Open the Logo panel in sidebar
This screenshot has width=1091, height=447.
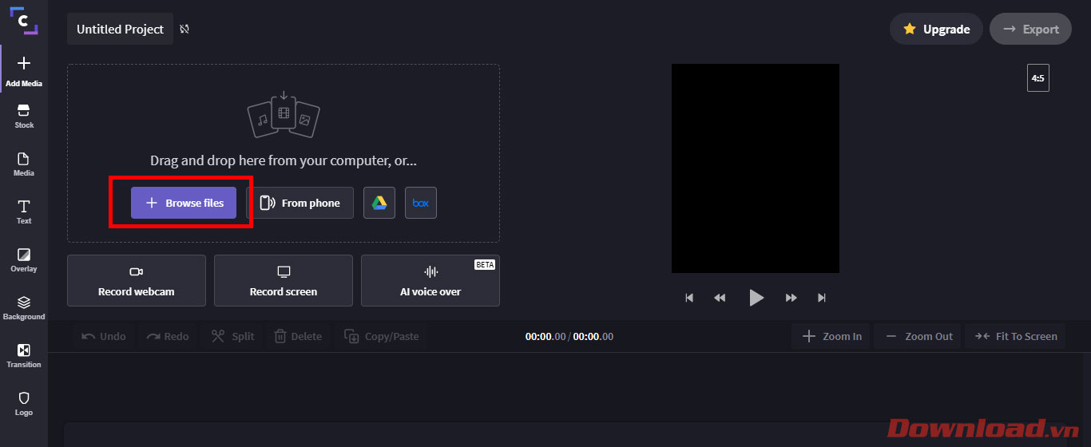click(24, 403)
